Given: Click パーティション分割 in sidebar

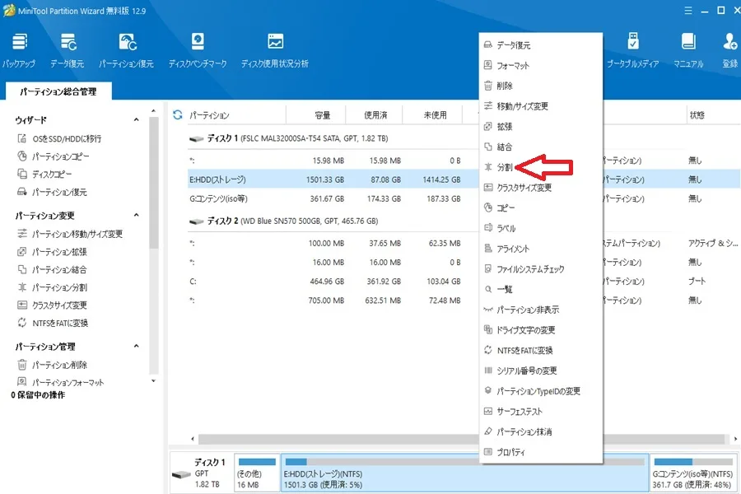Looking at the screenshot, I should (x=52, y=287).
